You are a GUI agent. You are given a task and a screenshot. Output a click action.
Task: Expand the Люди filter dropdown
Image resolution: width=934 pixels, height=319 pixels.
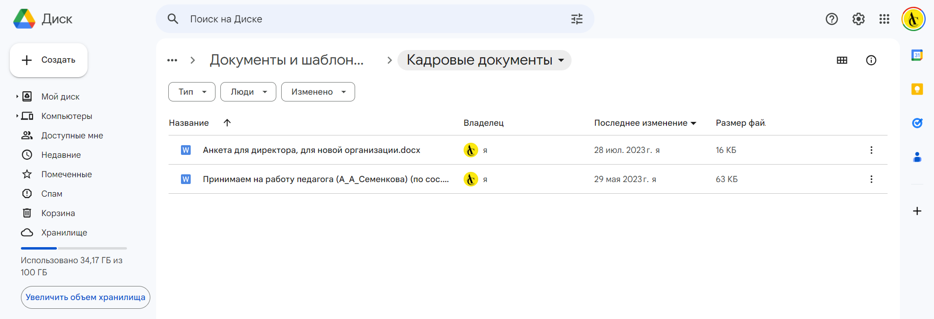point(248,92)
